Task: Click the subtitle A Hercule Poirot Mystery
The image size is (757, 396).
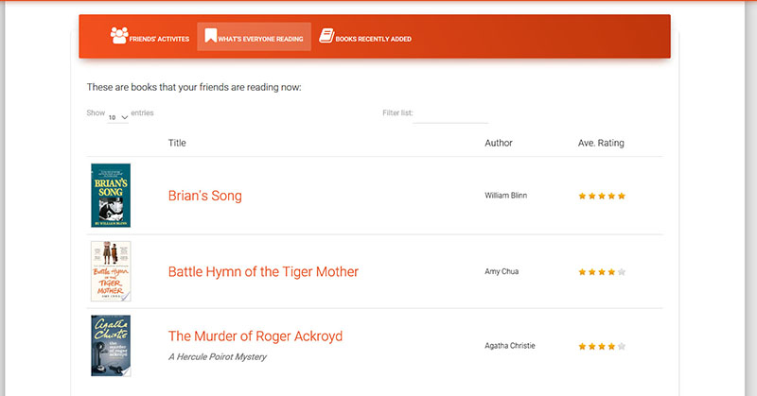Action: click(218, 357)
